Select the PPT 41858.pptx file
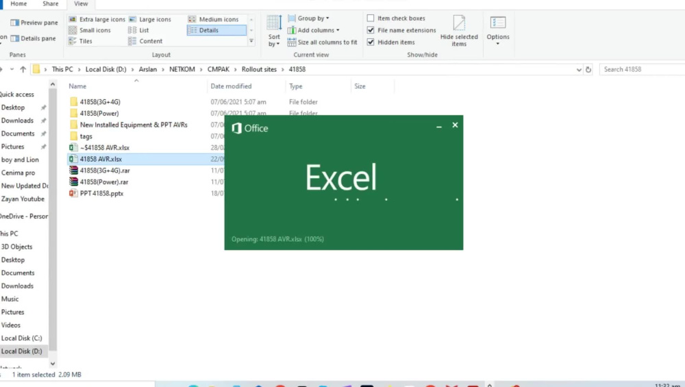Viewport: 685px width, 387px height. coord(101,193)
